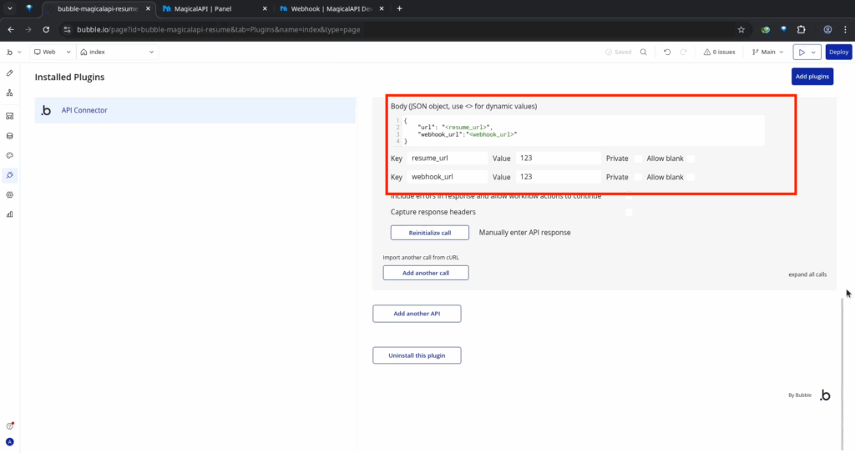Viewport: 855px width, 453px height.
Task: Open the 0 issues checker
Action: (719, 52)
